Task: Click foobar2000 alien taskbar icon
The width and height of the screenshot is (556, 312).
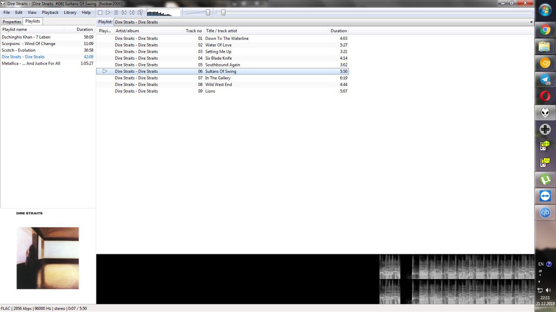Action: point(545,113)
